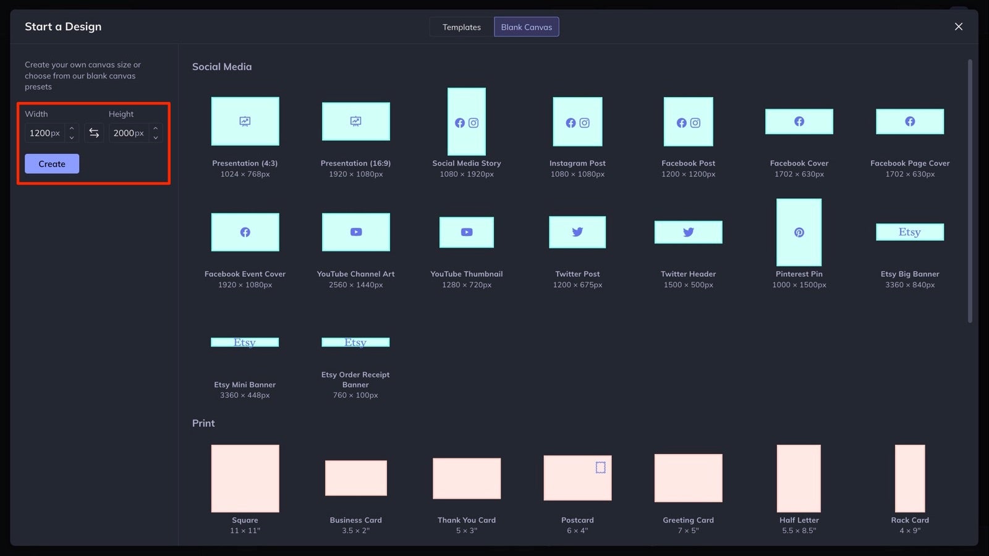Open the Blank Canvas tab
The width and height of the screenshot is (989, 556).
(526, 27)
